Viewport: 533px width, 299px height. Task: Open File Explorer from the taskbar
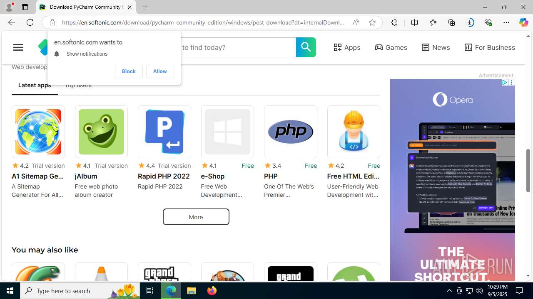[192, 291]
